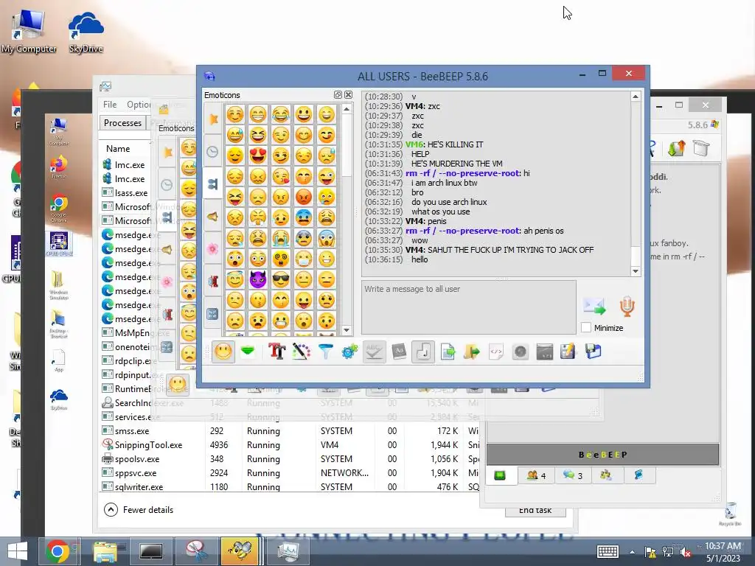Open message filter funnel icon
Image resolution: width=755 pixels, height=566 pixels.
pos(326,352)
